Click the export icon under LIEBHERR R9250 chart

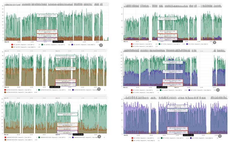(x=99, y=137)
